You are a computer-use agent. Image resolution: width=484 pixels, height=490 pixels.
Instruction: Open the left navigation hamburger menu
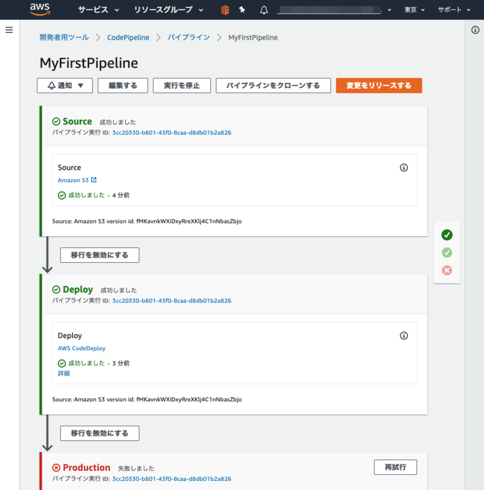point(9,29)
